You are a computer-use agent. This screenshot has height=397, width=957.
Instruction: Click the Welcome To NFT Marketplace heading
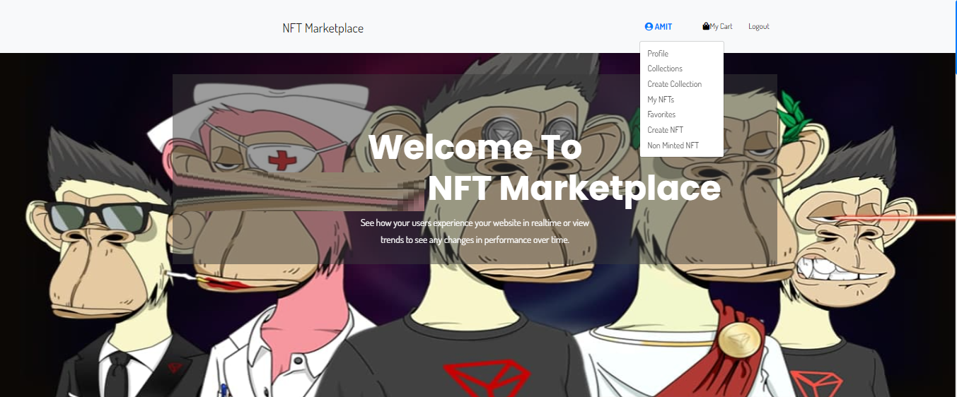[545, 168]
